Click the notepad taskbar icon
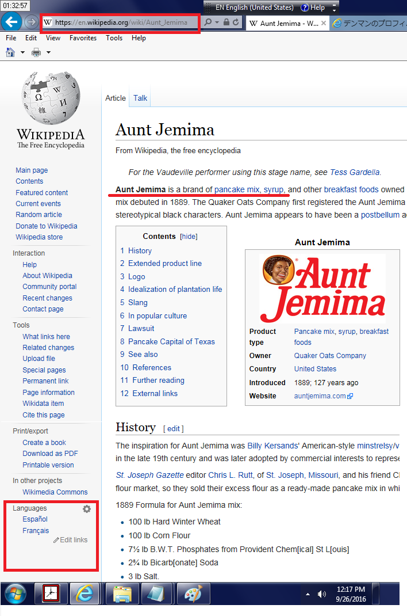The image size is (407, 616). [156, 593]
